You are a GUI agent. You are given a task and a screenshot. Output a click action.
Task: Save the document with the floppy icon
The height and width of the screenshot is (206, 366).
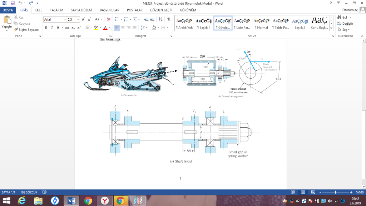tap(13, 3)
